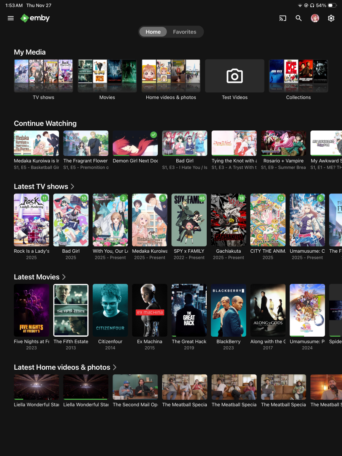Resume My Awkward Senpai S1, E1
This screenshot has height=456, width=342.
pos(326,143)
